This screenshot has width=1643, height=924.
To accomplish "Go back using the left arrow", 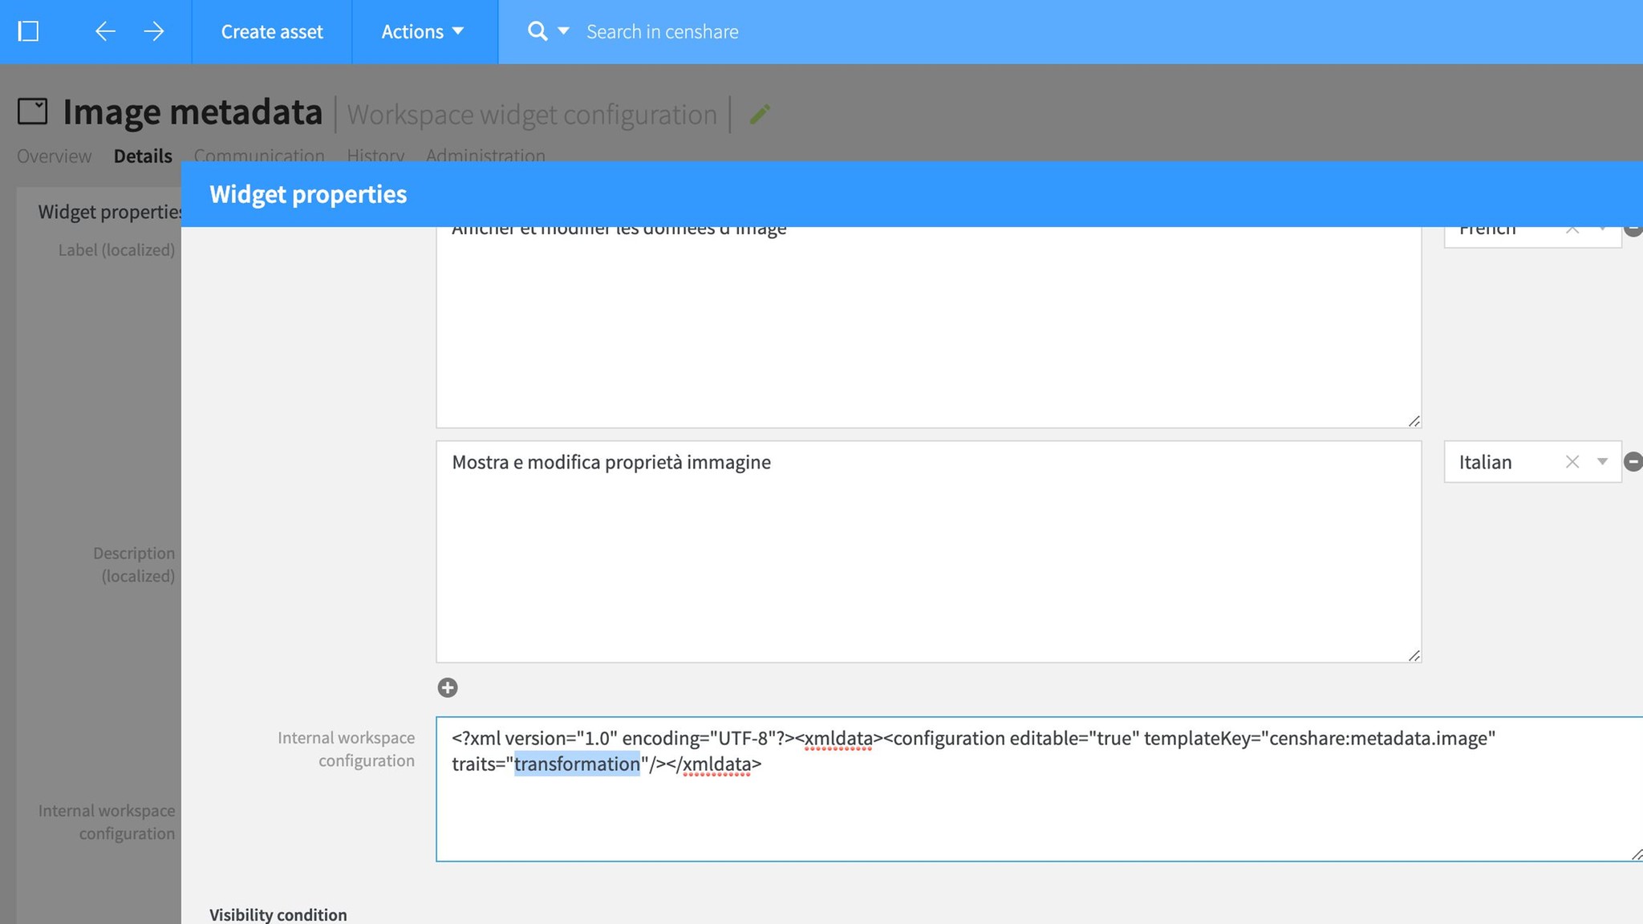I will (104, 31).
